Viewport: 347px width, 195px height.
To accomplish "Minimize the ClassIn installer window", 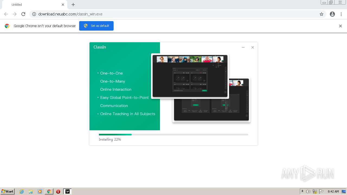I will [x=243, y=47].
